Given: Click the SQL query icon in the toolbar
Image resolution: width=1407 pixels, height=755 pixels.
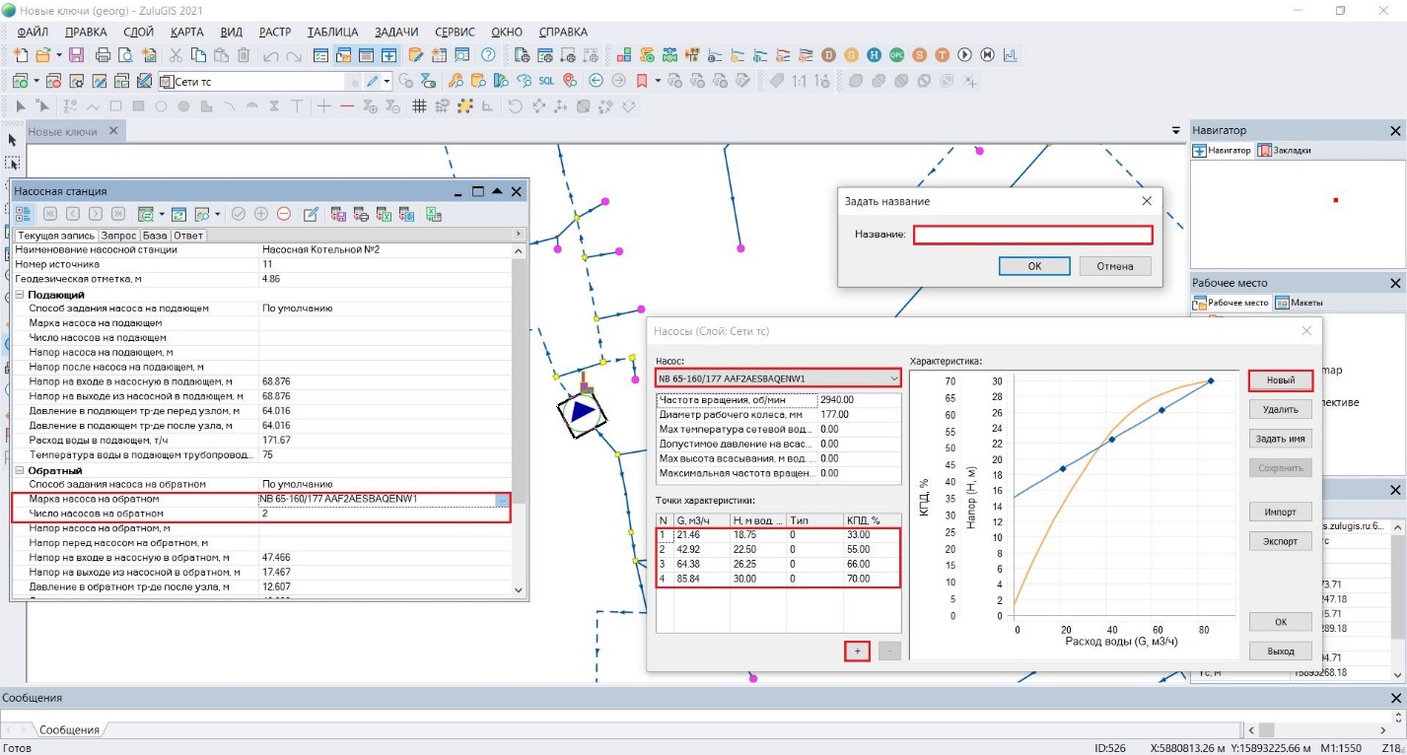Looking at the screenshot, I should point(546,81).
